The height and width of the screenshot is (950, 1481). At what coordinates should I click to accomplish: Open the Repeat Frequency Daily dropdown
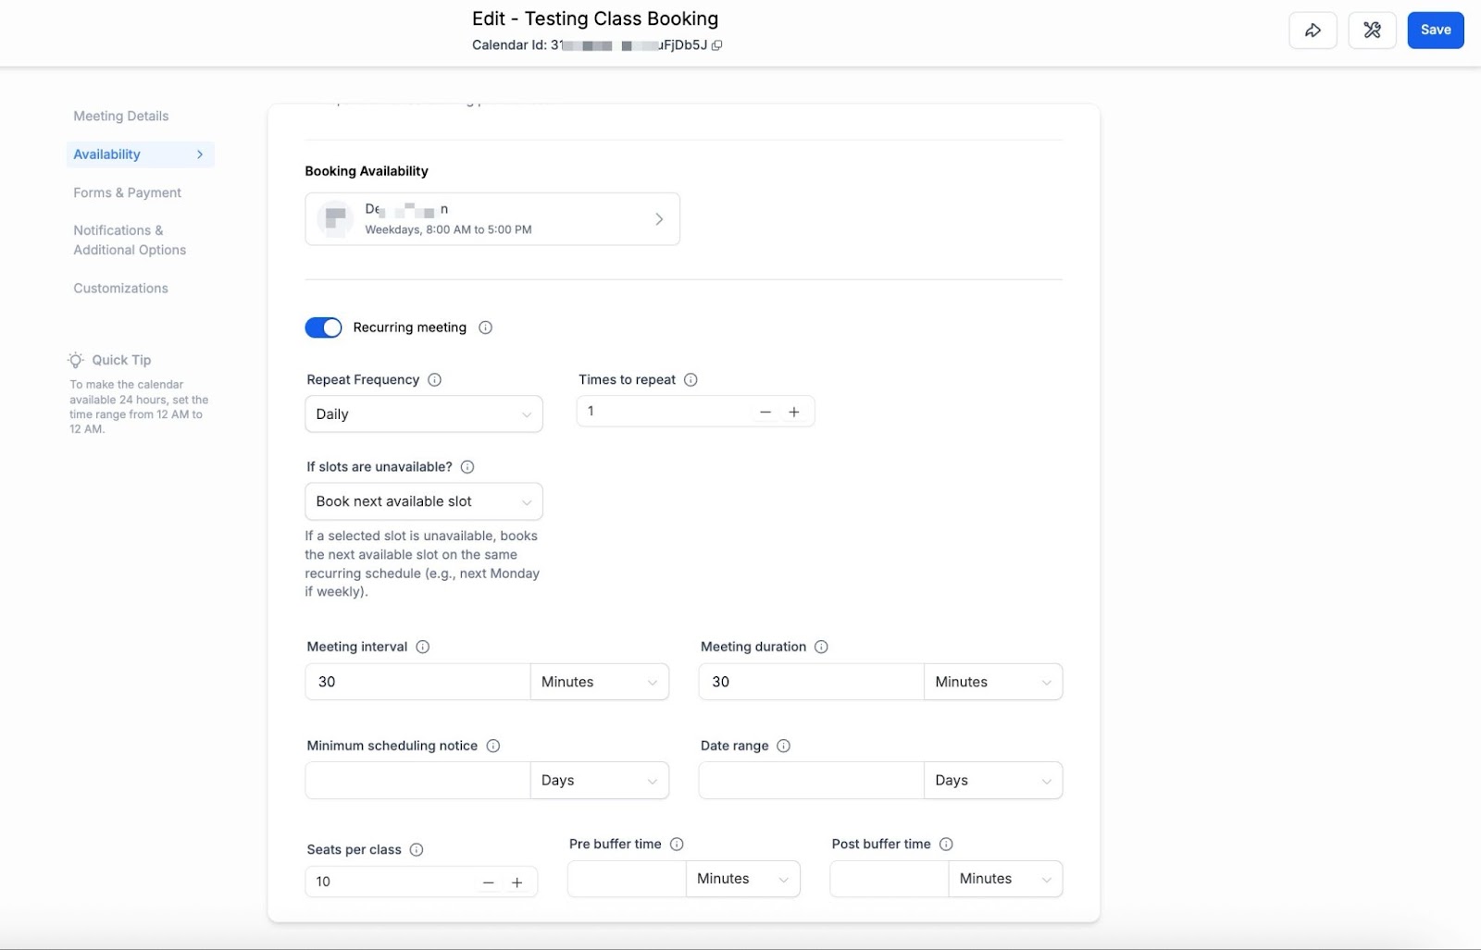(x=423, y=414)
